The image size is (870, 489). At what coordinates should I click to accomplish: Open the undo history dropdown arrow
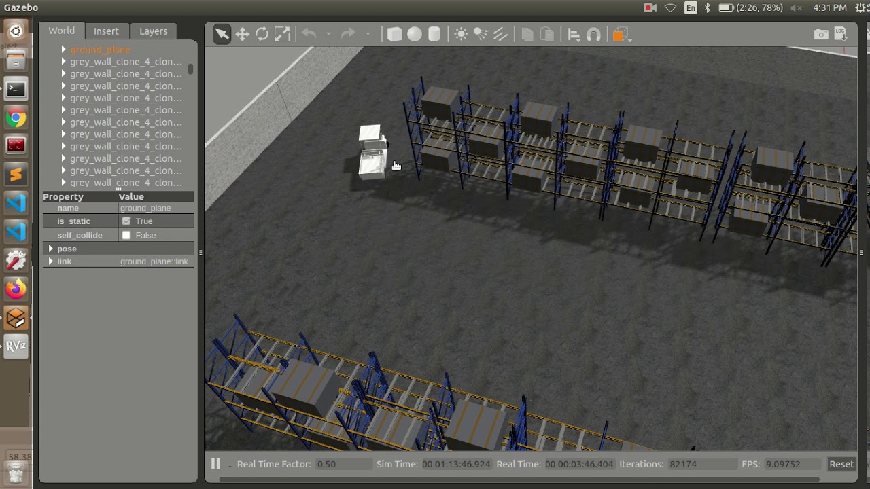328,33
